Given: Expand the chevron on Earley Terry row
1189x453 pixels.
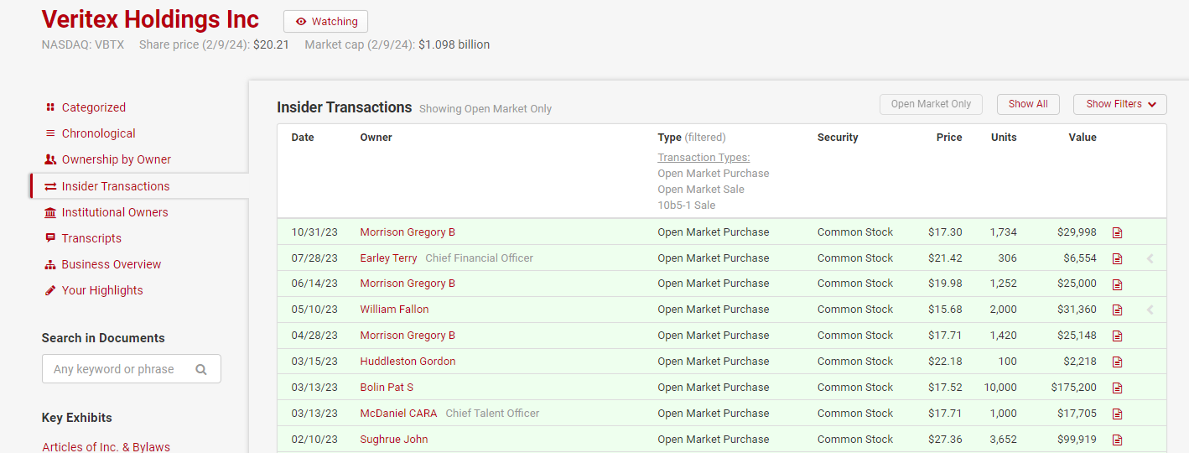Looking at the screenshot, I should 1150,258.
